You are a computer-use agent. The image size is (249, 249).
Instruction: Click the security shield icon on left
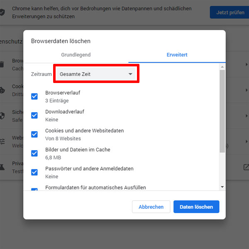tap(2, 115)
